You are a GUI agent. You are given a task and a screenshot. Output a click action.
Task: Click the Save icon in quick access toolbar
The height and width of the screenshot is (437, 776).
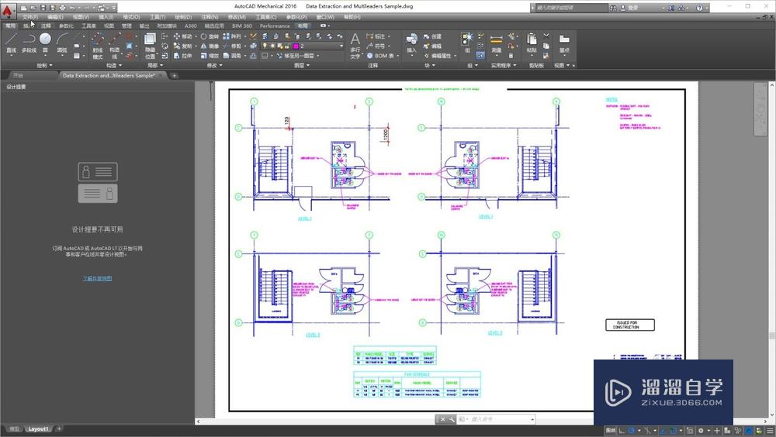click(43, 8)
